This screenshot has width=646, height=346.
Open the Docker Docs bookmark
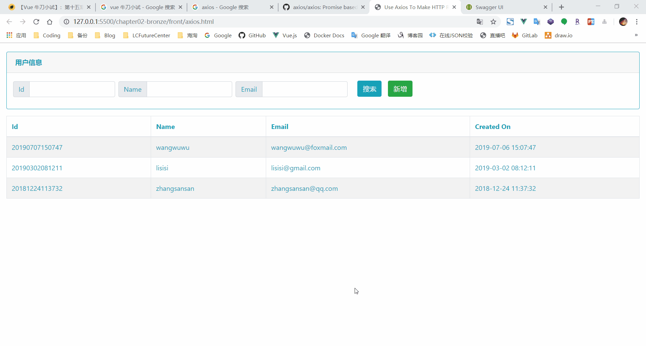324,35
